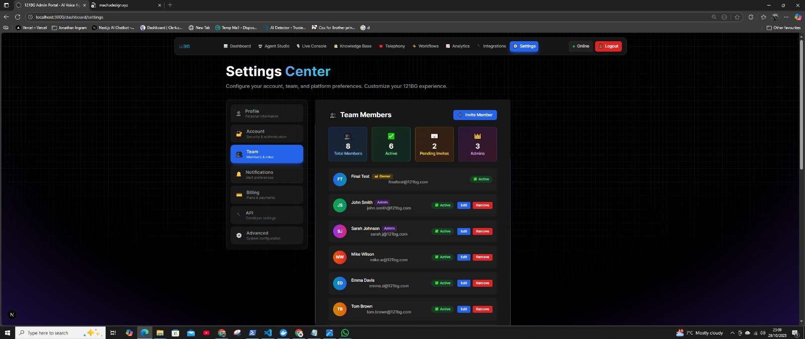Click the email mike.w@121bg.com
The image size is (805, 339).
point(389,260)
